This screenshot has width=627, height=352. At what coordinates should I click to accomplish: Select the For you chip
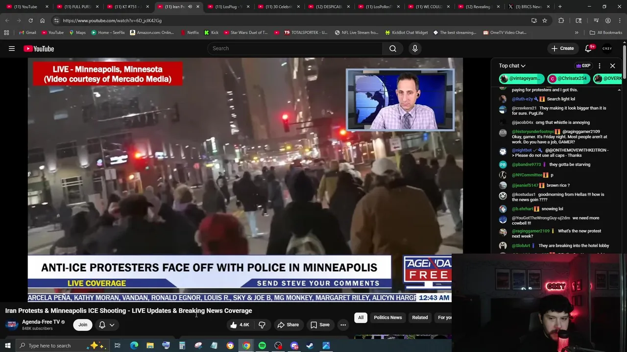point(445,317)
